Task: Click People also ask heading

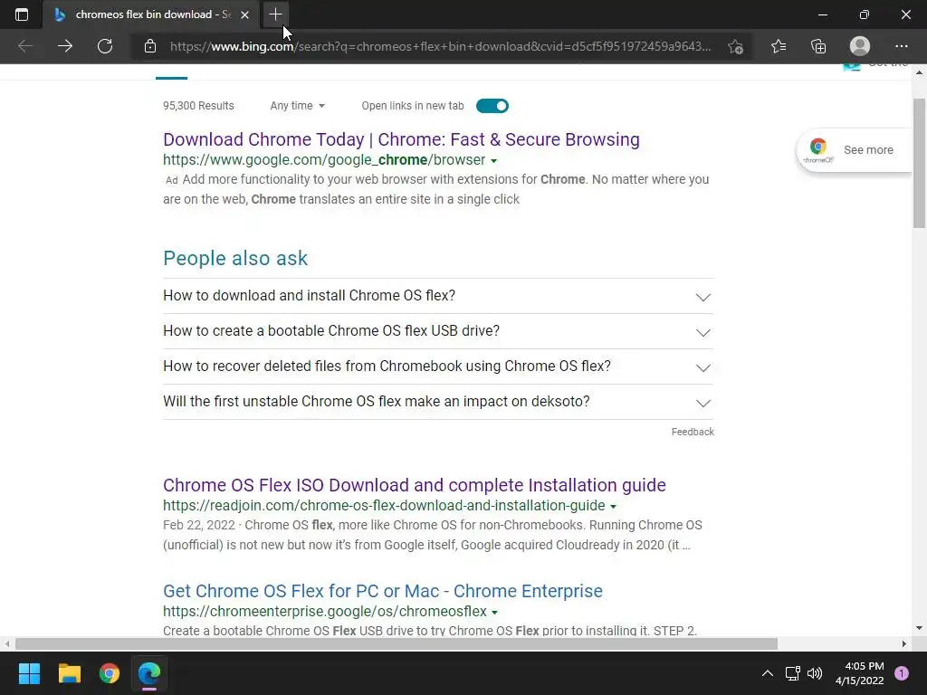Action: tap(235, 258)
